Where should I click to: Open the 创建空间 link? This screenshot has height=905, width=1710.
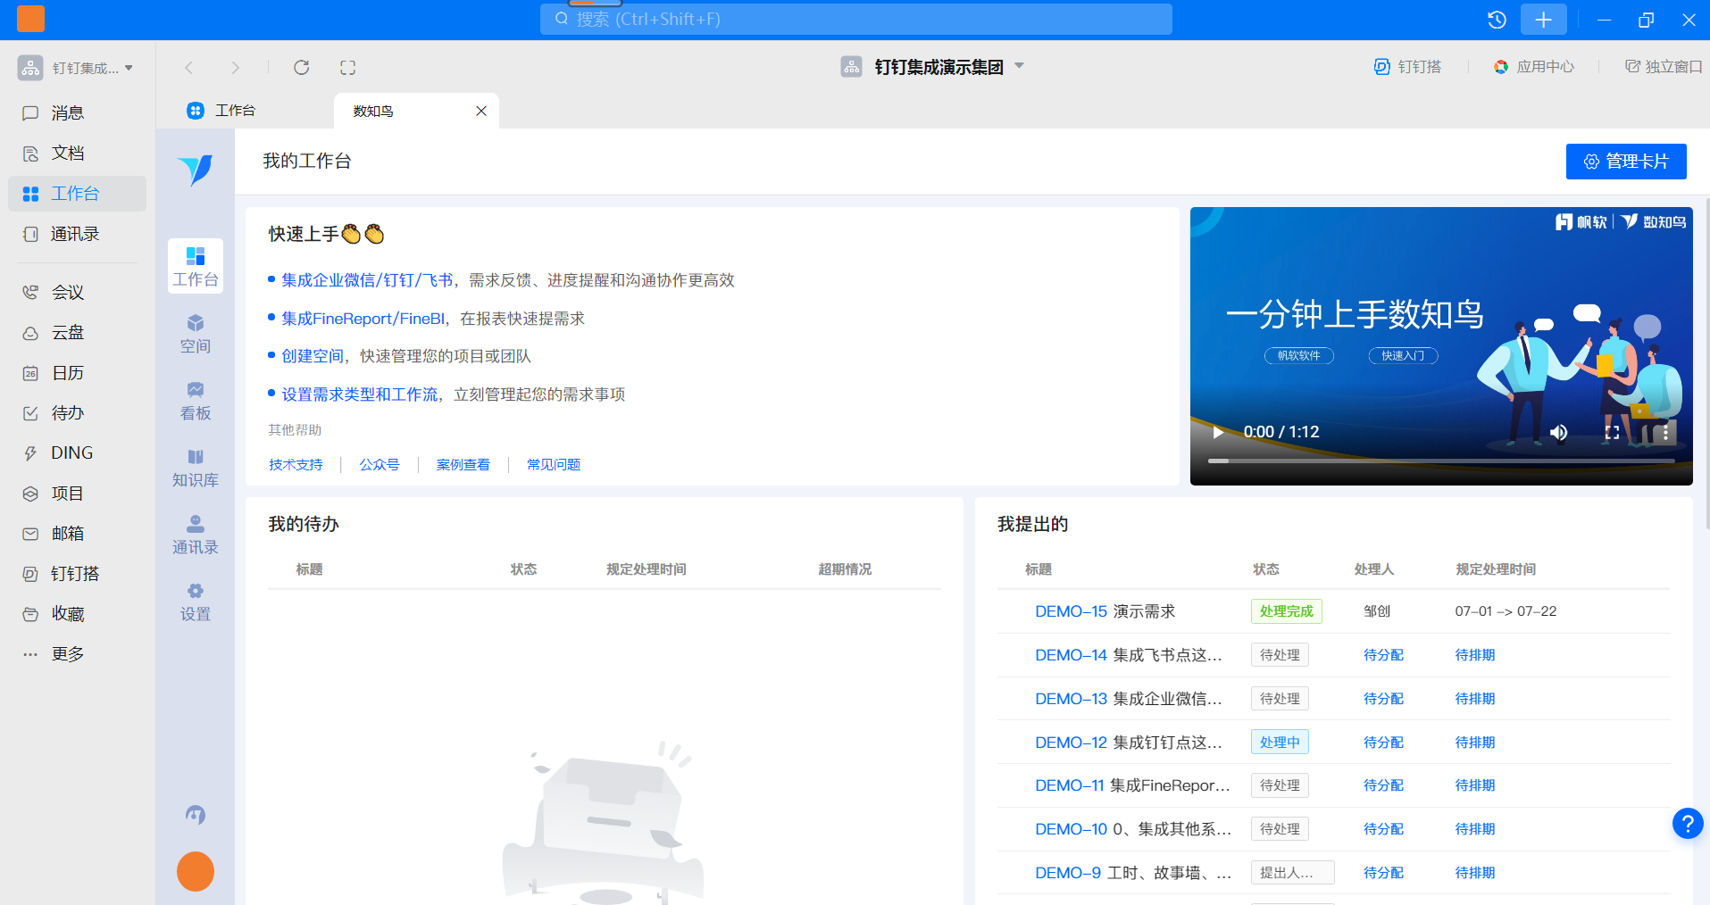(x=313, y=356)
